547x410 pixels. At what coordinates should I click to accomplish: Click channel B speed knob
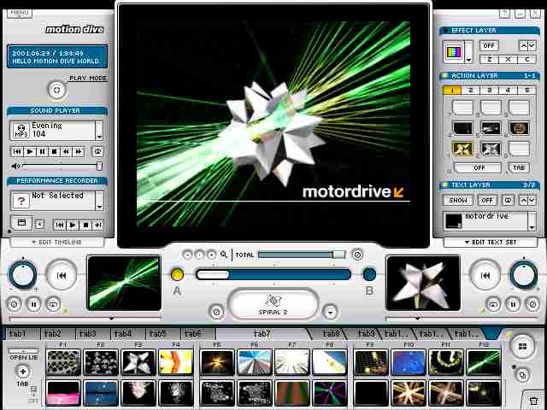point(524,275)
